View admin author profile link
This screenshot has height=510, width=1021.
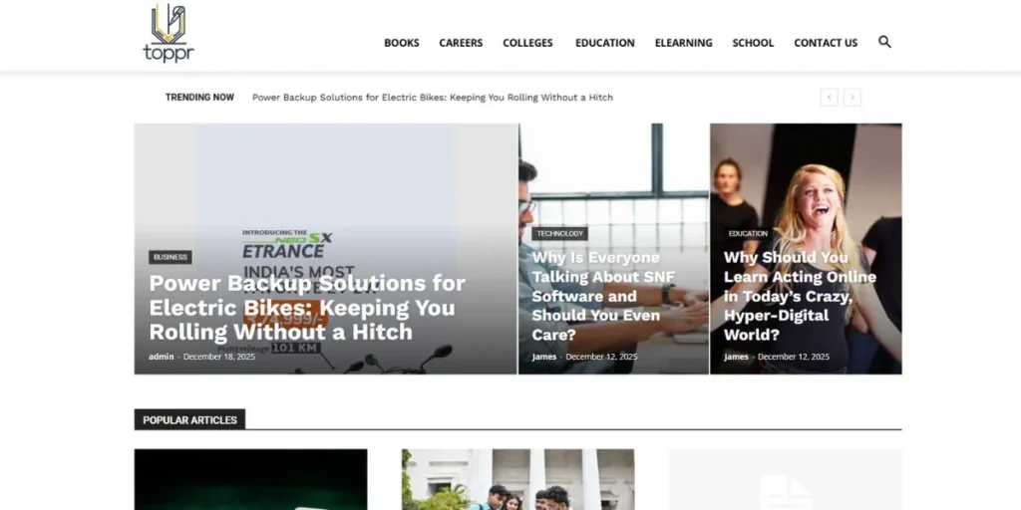(162, 357)
